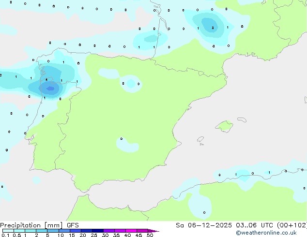Image resolution: width=307 pixels, height=237 pixels.
Task: Click the '20' legend scale label
Action: click(83, 235)
